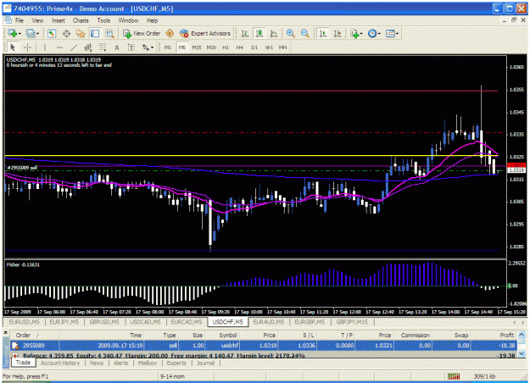Toggle the D1 timeframe button
The width and height of the screenshot is (530, 383).
click(254, 47)
